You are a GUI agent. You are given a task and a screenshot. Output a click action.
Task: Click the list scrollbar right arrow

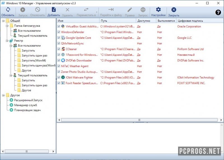221,120
